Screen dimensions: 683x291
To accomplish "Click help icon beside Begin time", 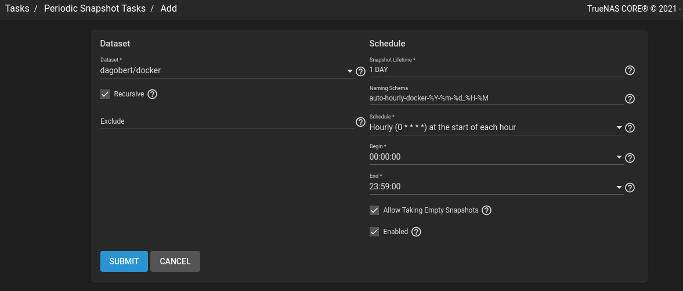I will [630, 158].
